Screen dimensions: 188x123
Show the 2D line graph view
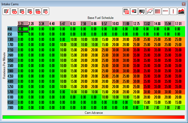[x=150, y=12]
